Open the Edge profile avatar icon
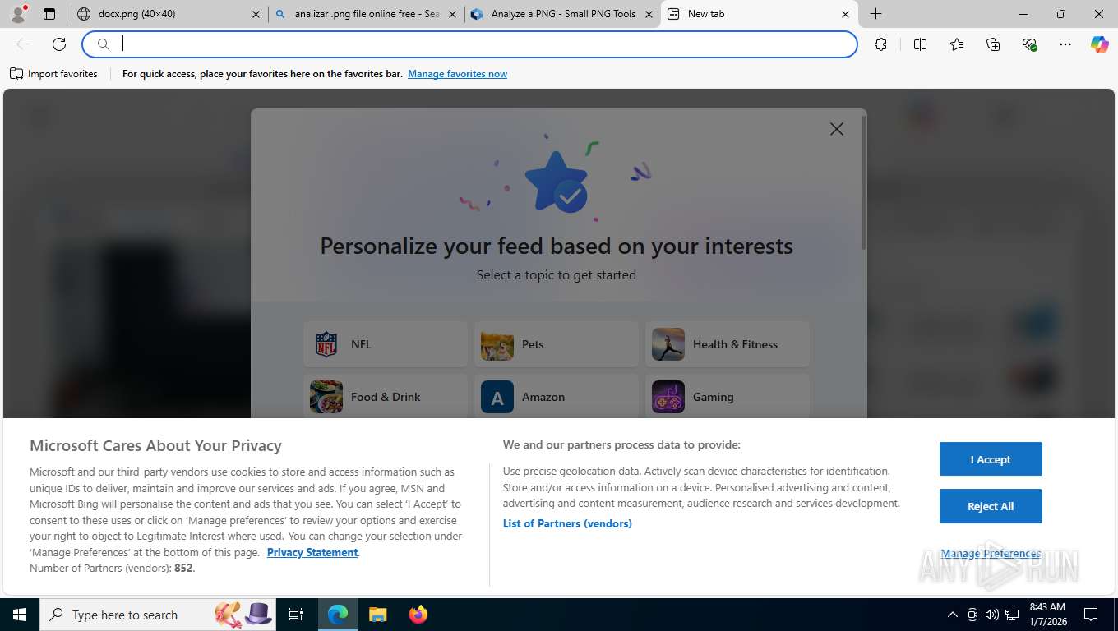The width and height of the screenshot is (1118, 631). (x=17, y=14)
